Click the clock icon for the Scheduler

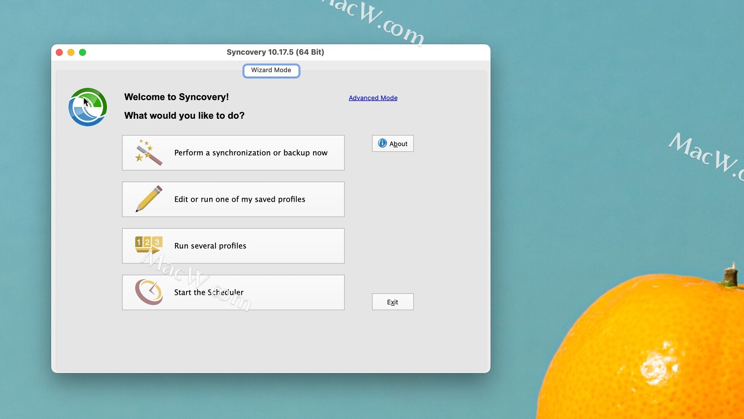pos(149,292)
